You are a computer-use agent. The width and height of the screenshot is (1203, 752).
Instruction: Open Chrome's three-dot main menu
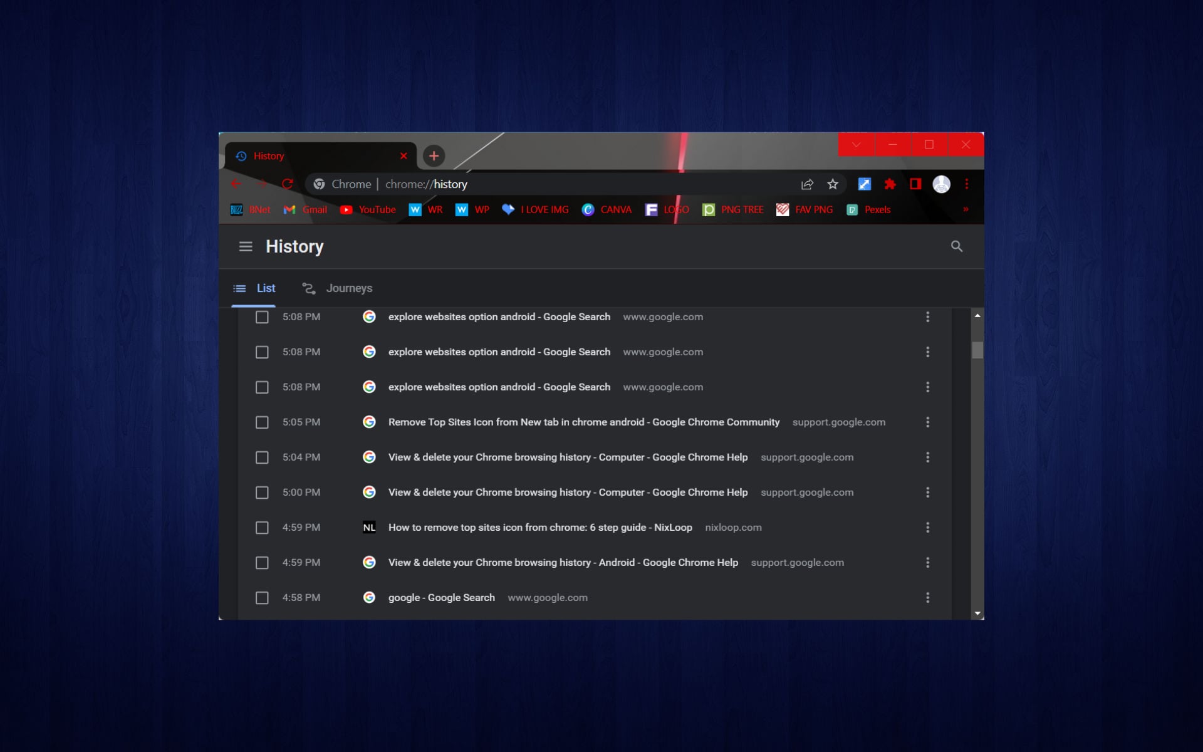pyautogui.click(x=966, y=184)
